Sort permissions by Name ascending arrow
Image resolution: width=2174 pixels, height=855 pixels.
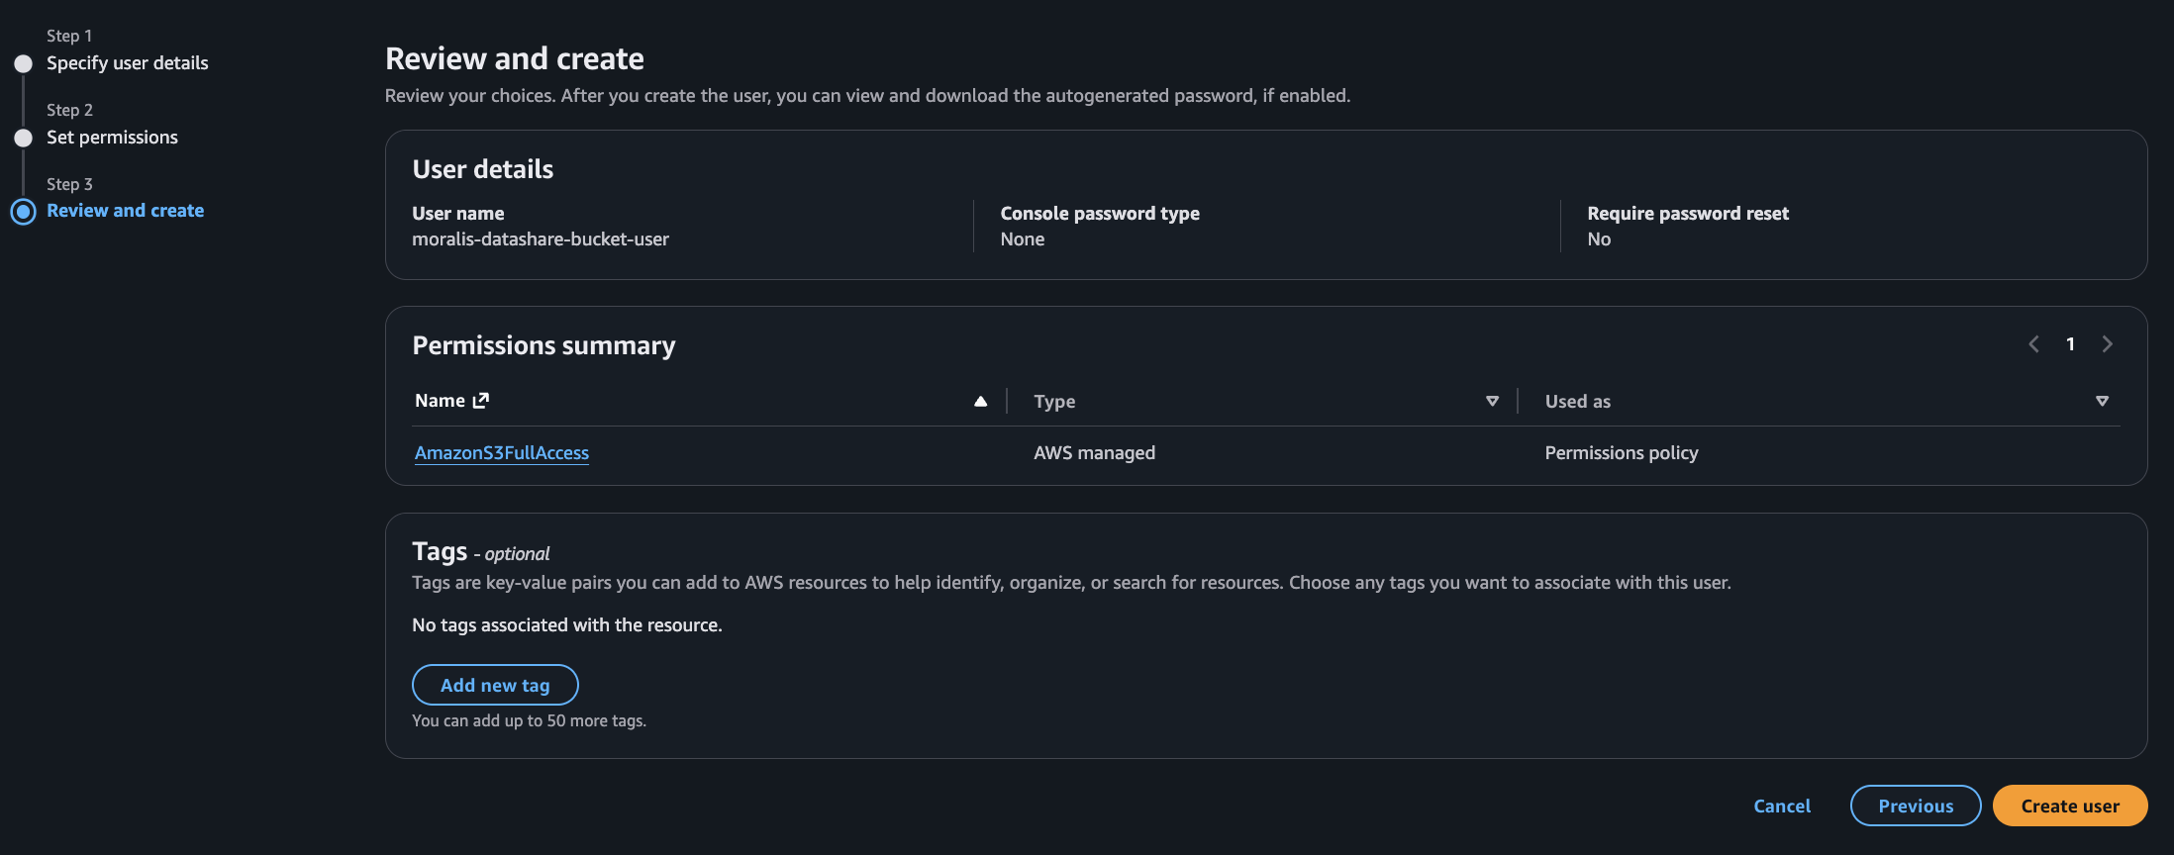[980, 401]
